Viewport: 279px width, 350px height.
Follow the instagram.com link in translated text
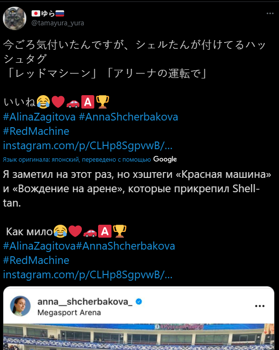click(88, 275)
